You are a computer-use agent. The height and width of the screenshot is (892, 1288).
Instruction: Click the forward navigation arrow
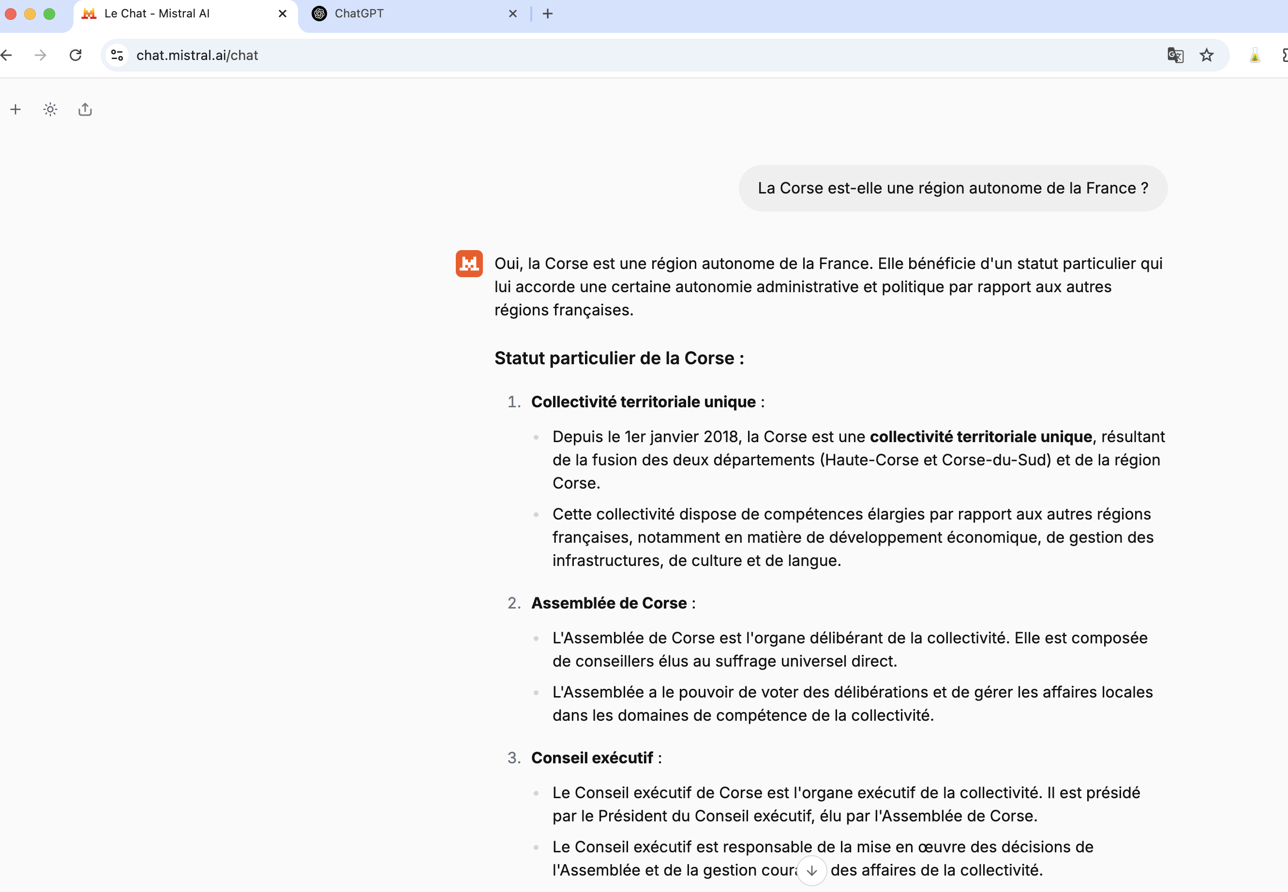[40, 55]
